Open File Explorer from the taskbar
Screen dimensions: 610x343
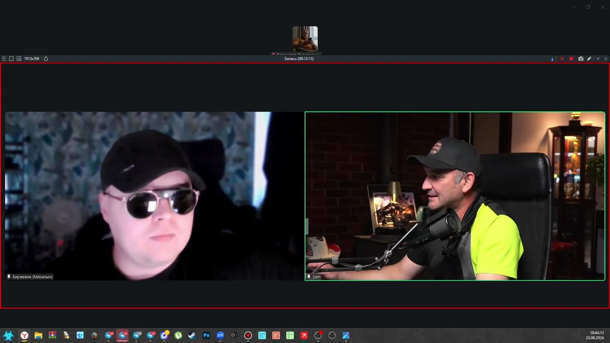[x=38, y=335]
